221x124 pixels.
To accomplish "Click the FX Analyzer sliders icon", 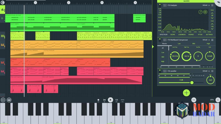I will tap(165, 5).
